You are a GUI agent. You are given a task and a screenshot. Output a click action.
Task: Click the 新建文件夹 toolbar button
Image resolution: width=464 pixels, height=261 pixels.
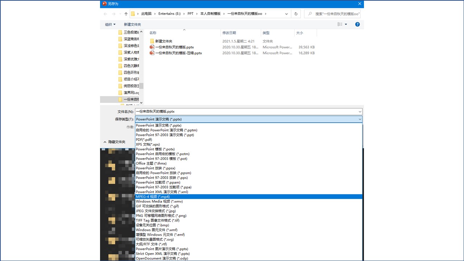coord(132,24)
